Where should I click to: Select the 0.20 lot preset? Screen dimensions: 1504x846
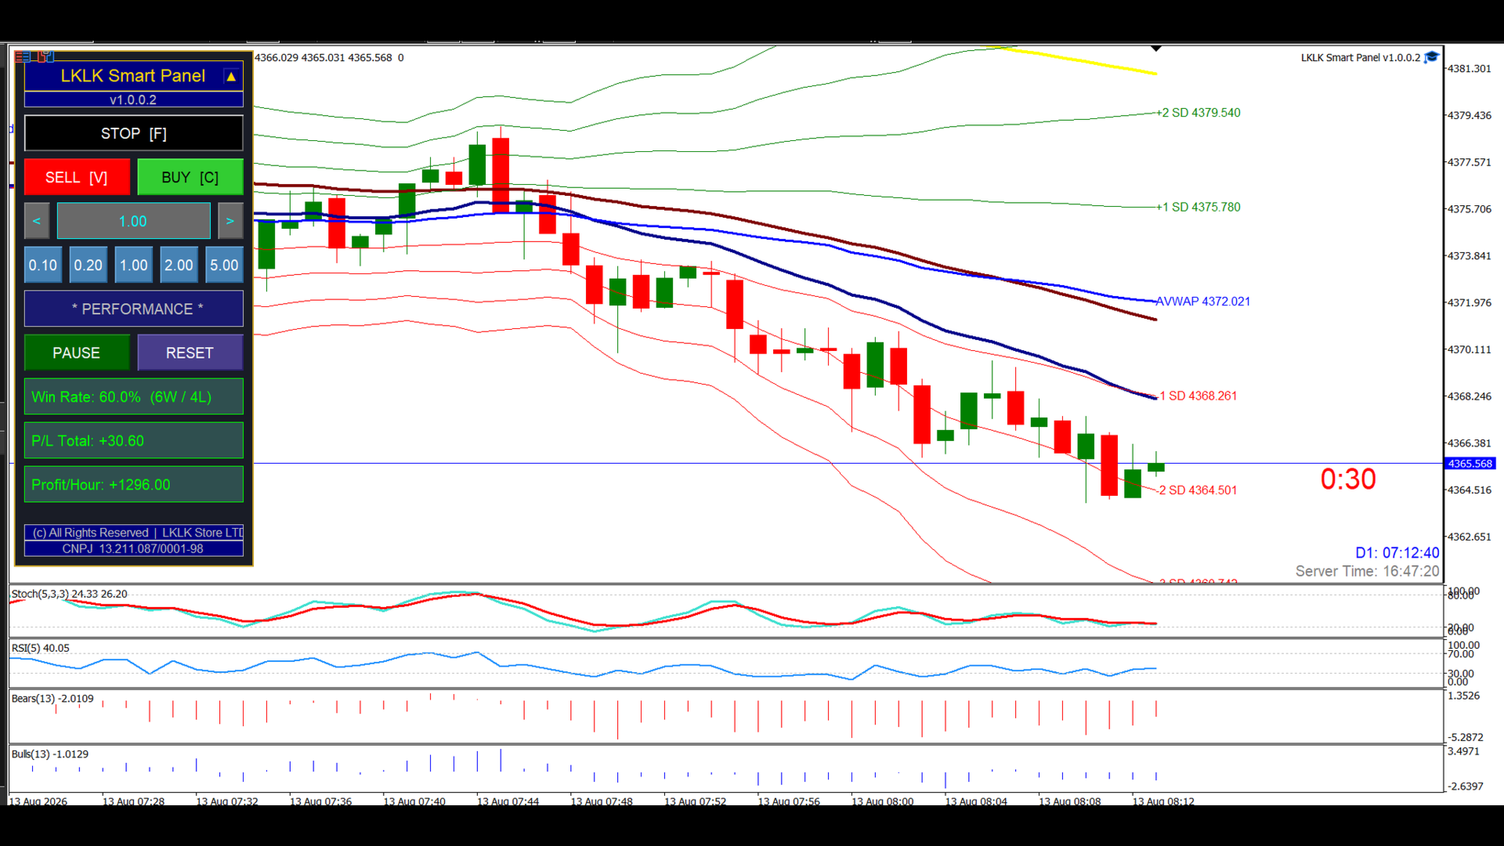(89, 265)
